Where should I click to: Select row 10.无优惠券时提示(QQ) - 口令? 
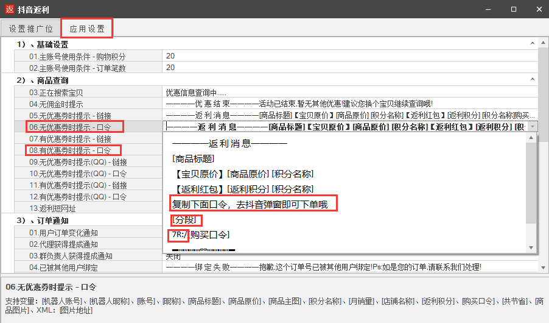point(88,173)
